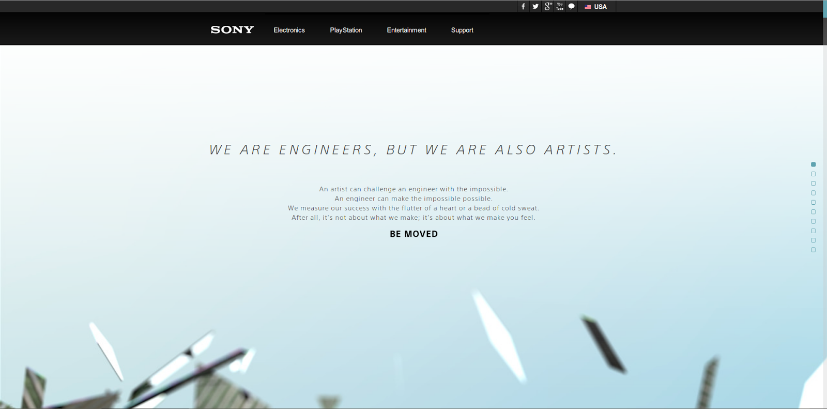827x409 pixels.
Task: Open Sony's Twitter page icon
Action: click(535, 7)
